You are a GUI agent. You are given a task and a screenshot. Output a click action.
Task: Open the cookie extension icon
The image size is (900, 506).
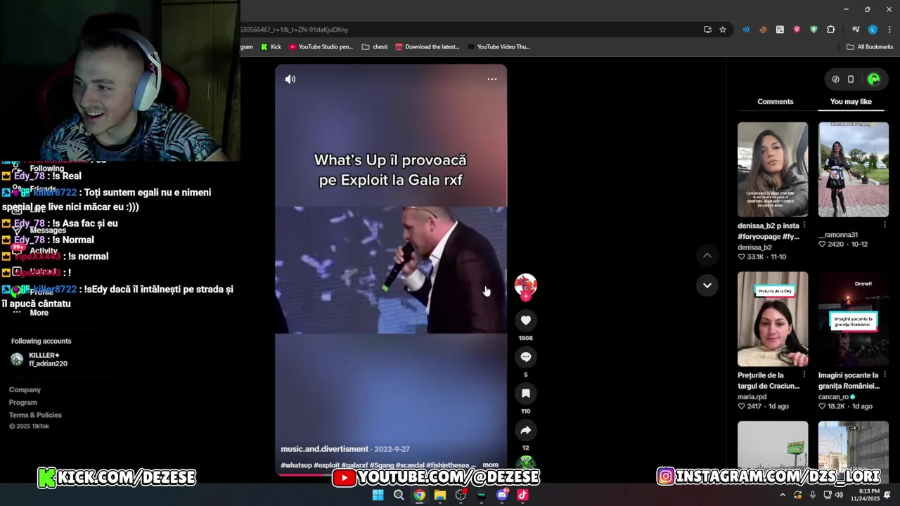point(763,30)
